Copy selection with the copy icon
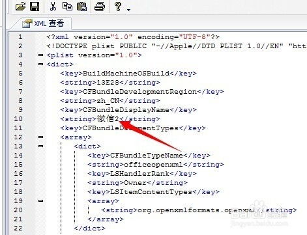Viewport: 307px width, 235px height. (67, 7)
